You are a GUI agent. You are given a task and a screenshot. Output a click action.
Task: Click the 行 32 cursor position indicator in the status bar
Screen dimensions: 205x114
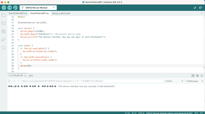(131, 113)
